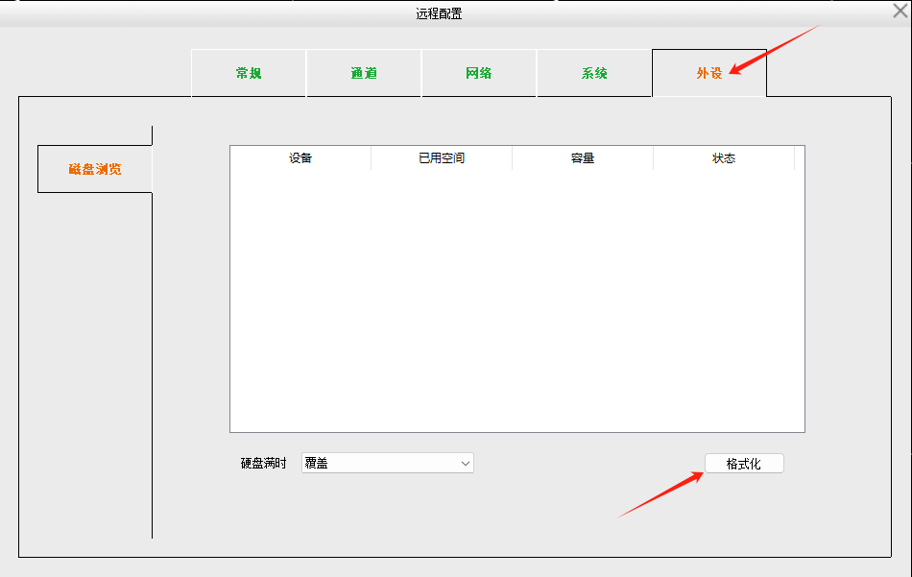
Task: Select the 网络 tab
Action: (x=479, y=73)
